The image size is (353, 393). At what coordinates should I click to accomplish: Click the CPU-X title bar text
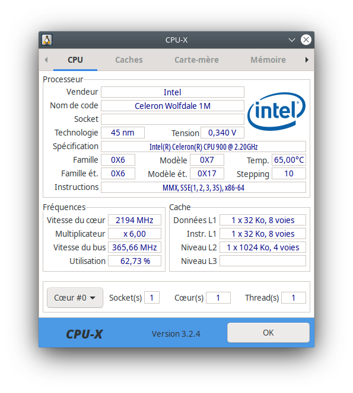tap(176, 40)
